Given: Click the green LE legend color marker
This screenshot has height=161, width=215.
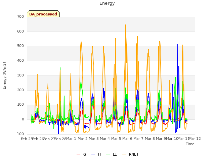Looking at the screenshot, I should pos(108,155).
